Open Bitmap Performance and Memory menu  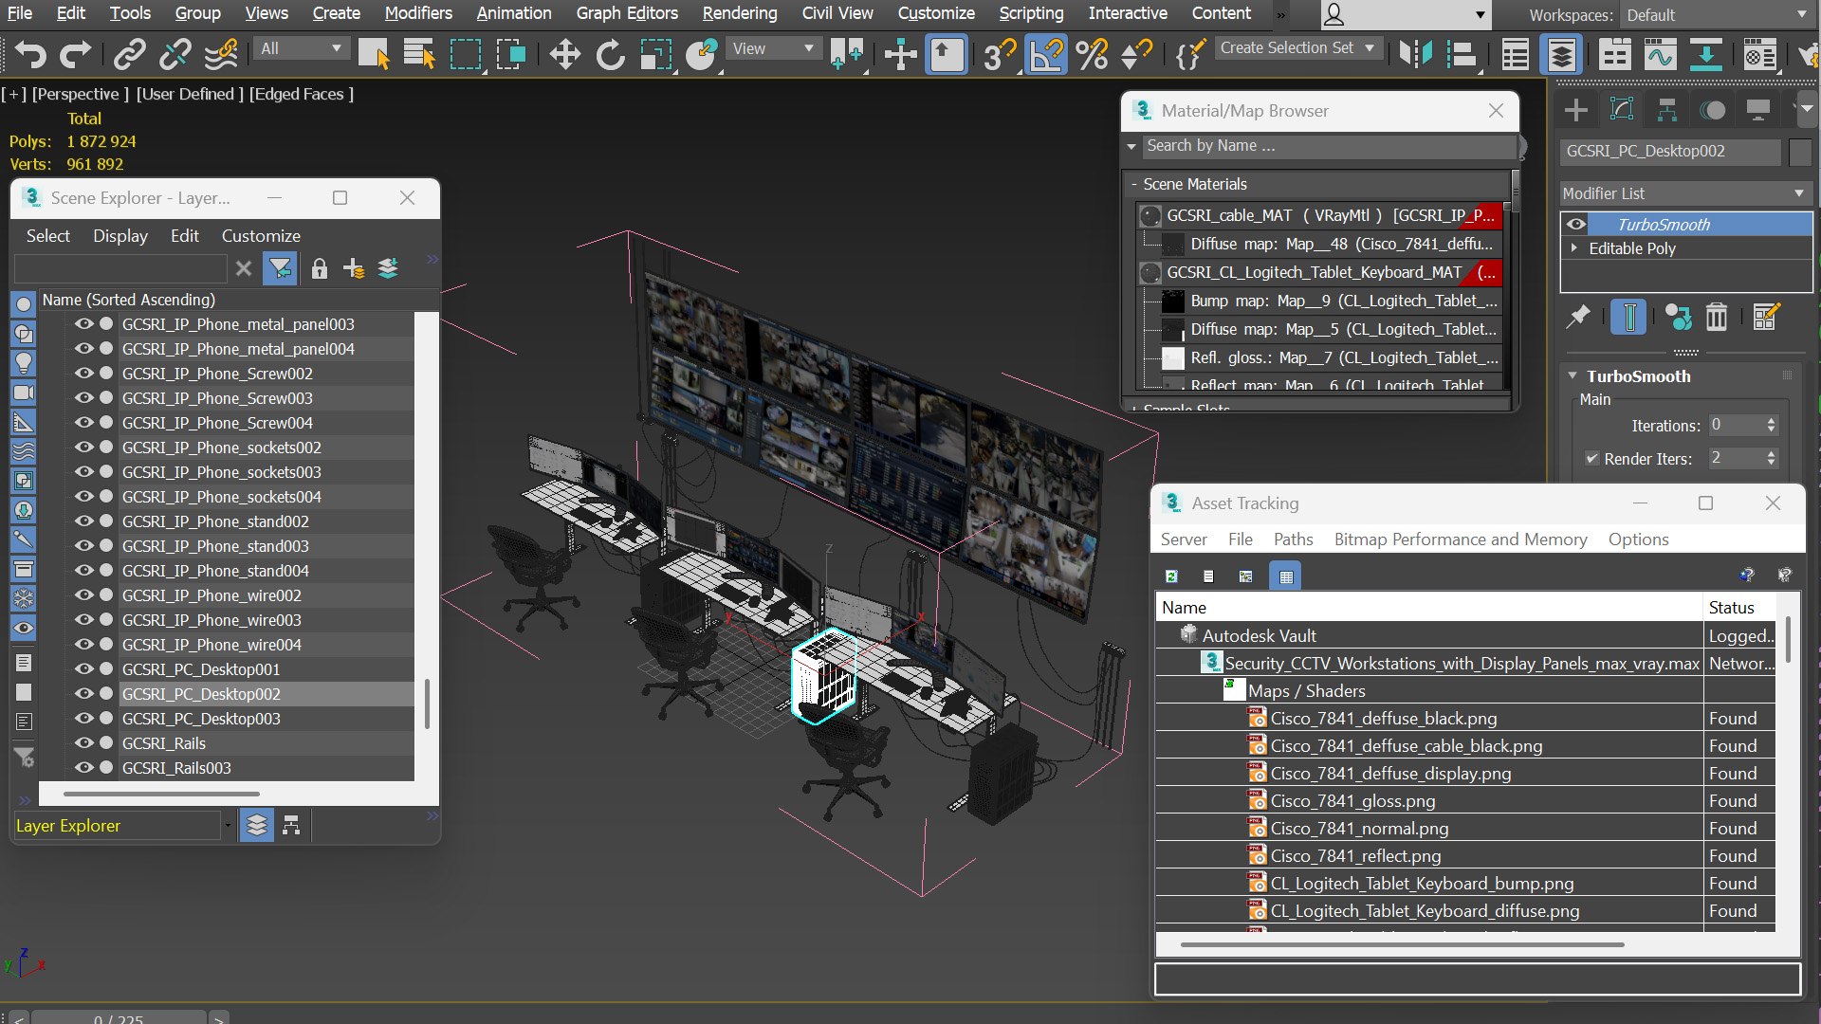(1461, 539)
